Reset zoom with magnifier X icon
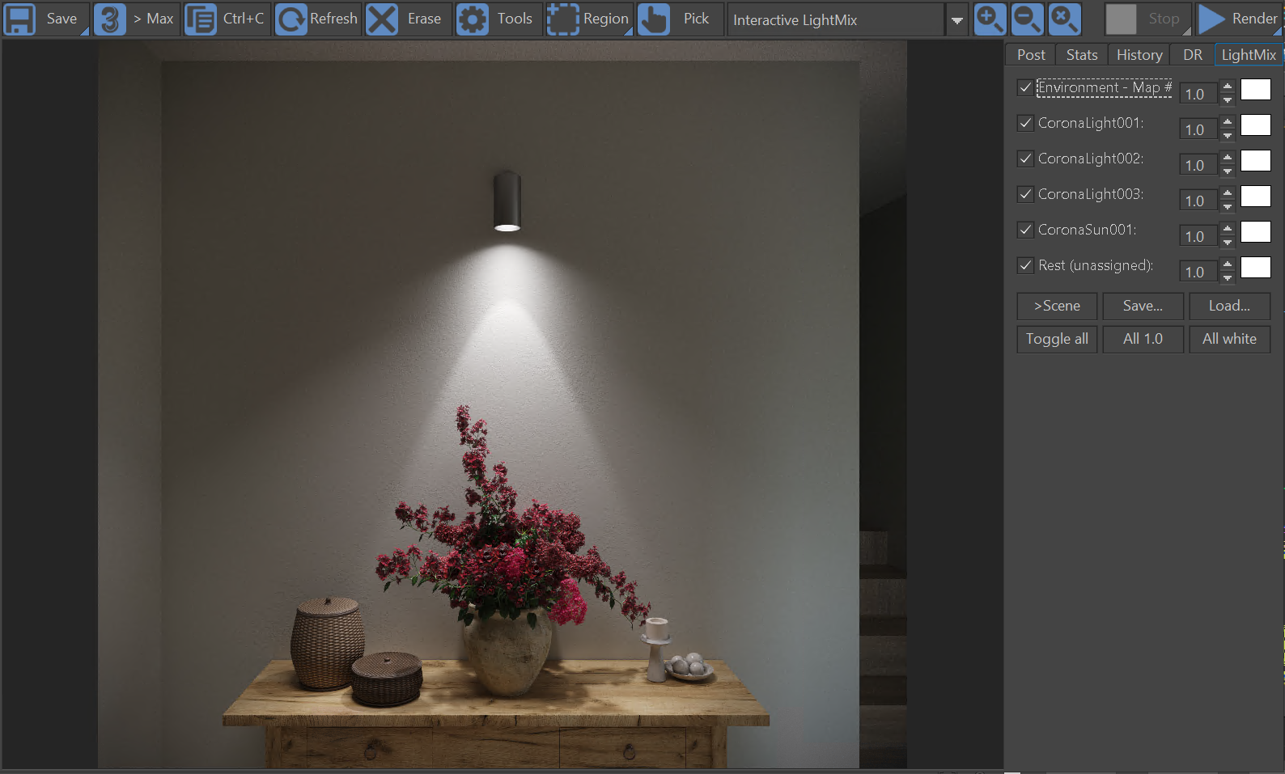The height and width of the screenshot is (774, 1285). tap(1064, 19)
